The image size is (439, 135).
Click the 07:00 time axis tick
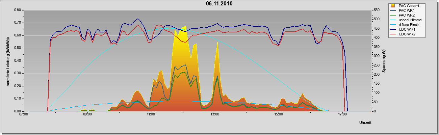(24, 114)
